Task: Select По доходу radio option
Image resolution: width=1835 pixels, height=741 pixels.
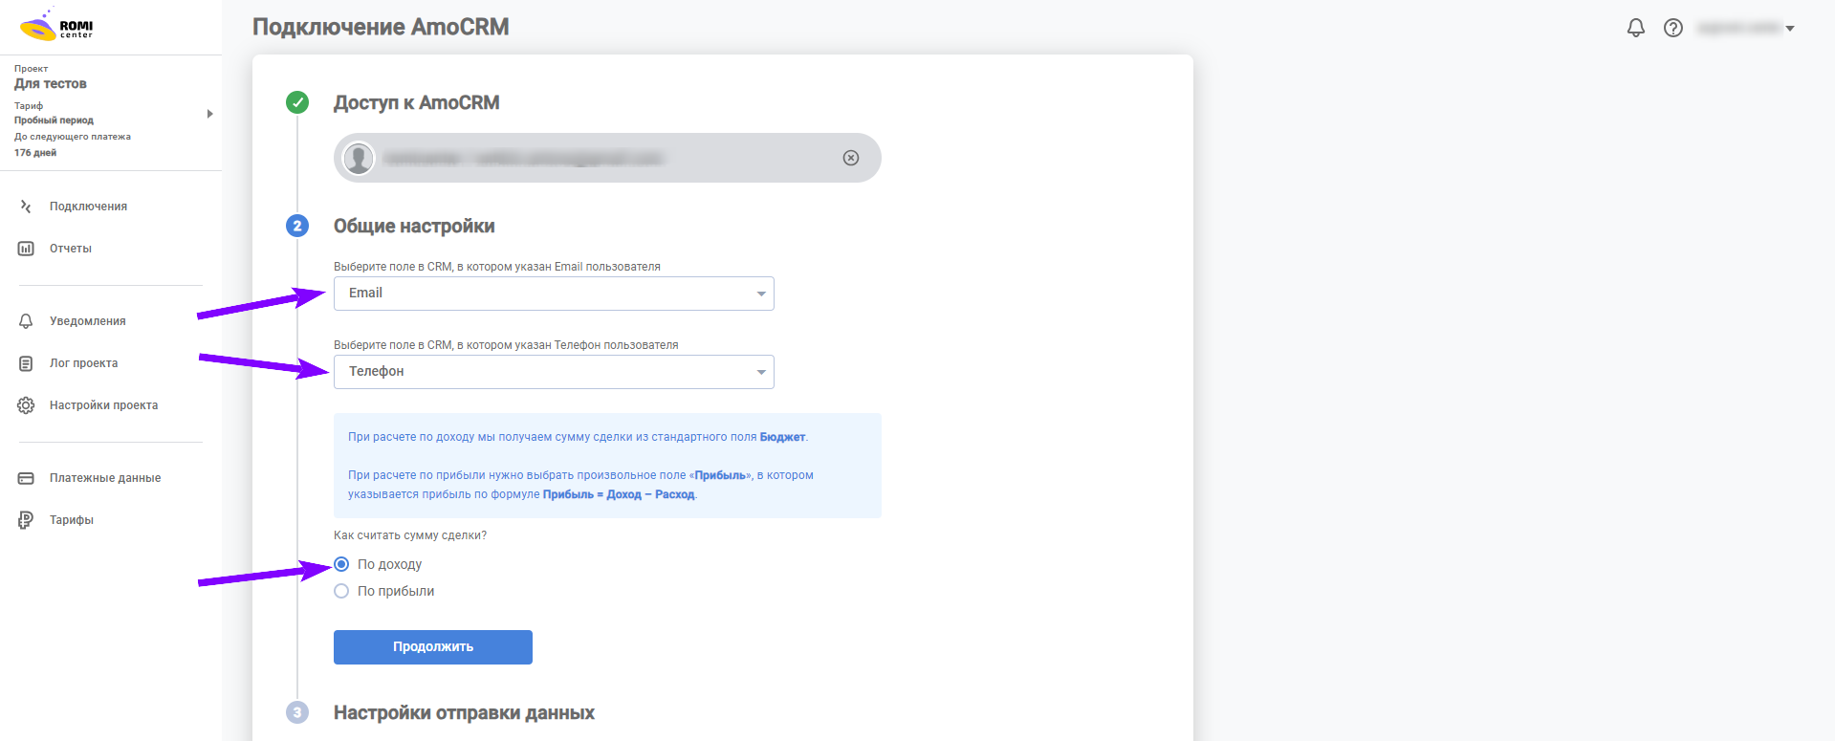Action: click(341, 564)
